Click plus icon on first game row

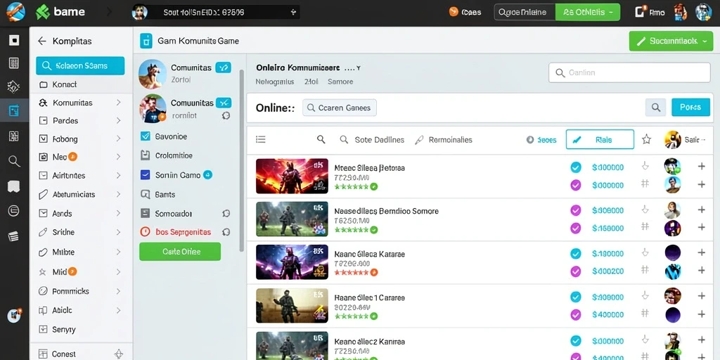point(701,166)
